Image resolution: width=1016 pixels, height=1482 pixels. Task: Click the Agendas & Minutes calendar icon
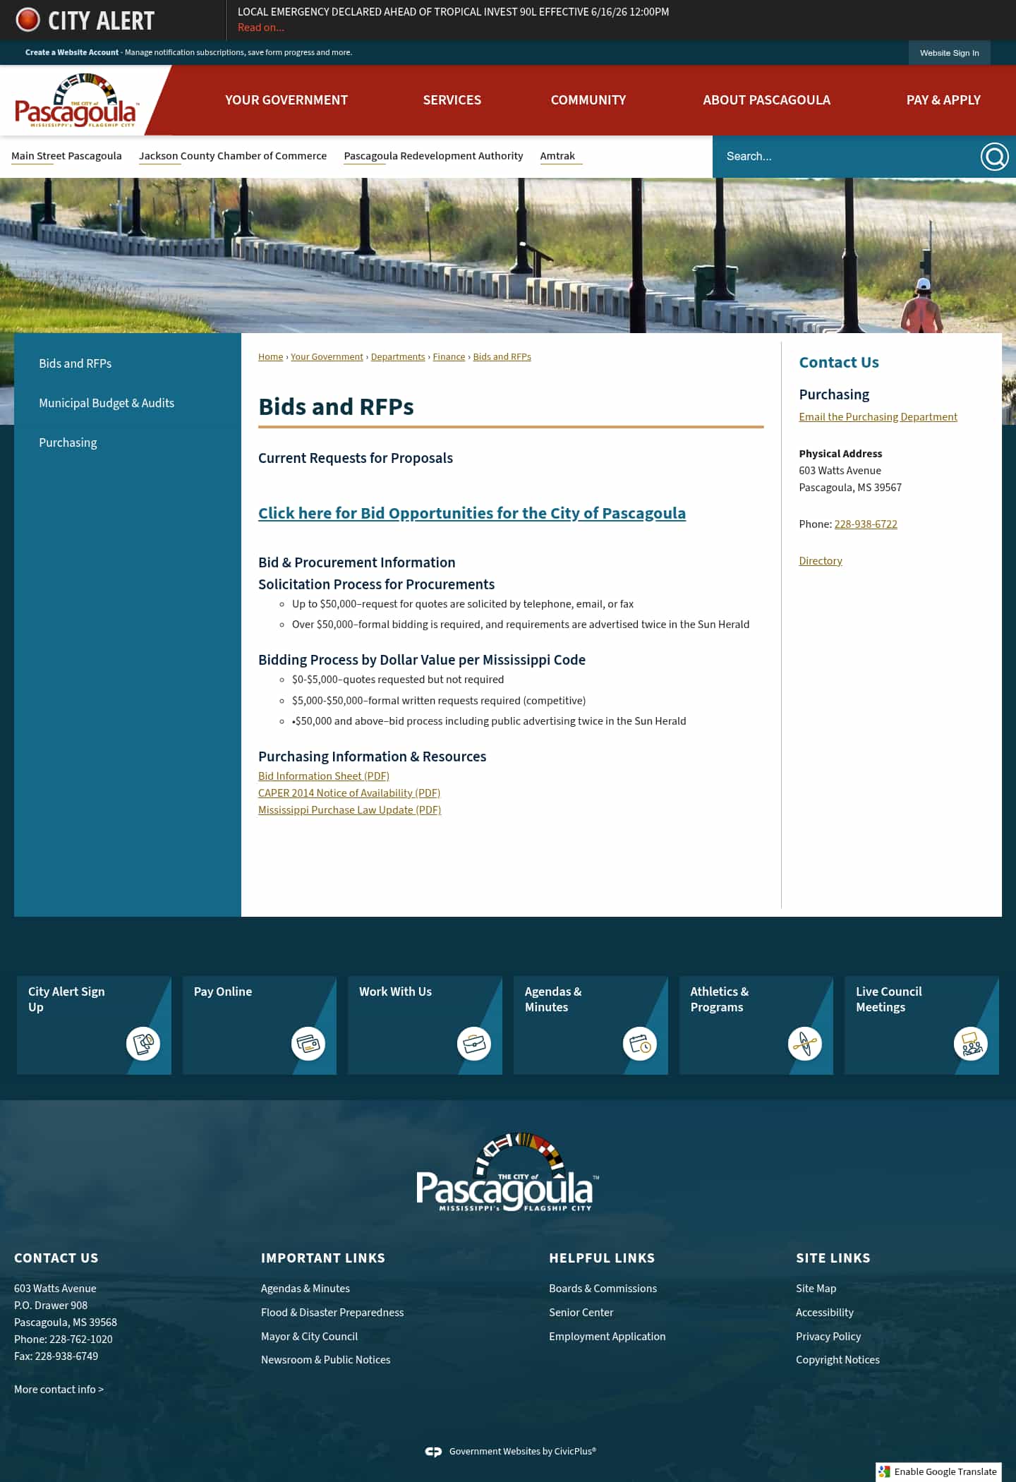640,1044
